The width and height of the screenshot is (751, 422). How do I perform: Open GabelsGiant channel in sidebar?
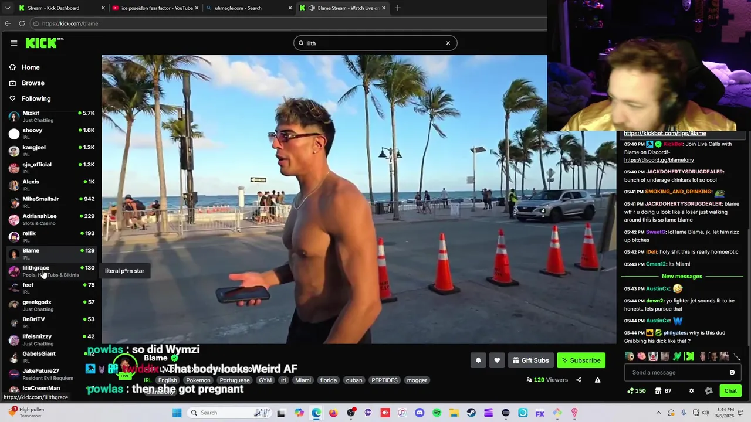tap(51, 357)
